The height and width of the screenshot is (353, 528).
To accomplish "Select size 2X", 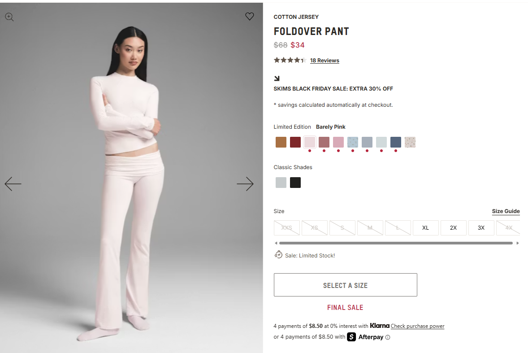I will (453, 228).
